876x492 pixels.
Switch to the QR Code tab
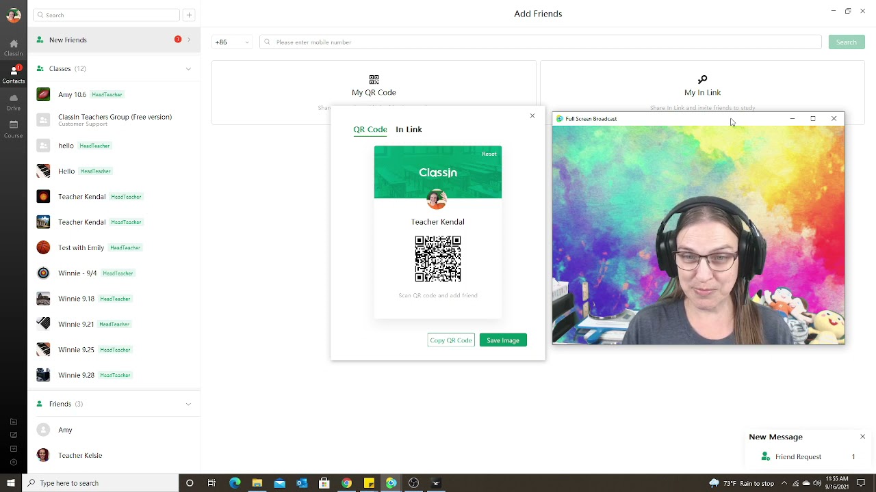(370, 129)
